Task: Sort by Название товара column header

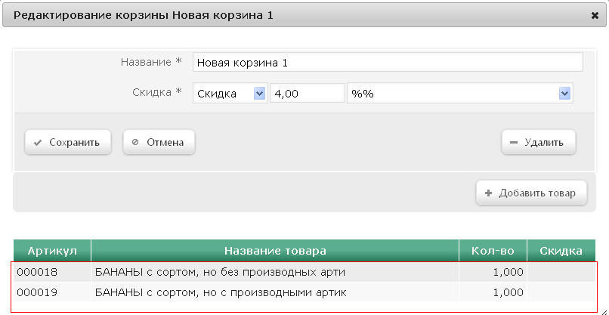Action: click(275, 251)
